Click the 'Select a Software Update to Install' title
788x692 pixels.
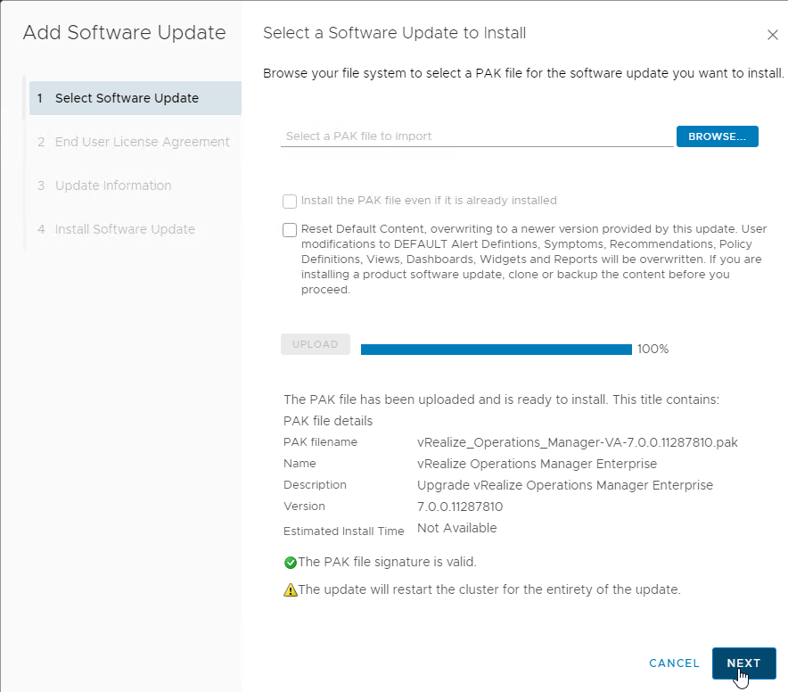[x=395, y=33]
